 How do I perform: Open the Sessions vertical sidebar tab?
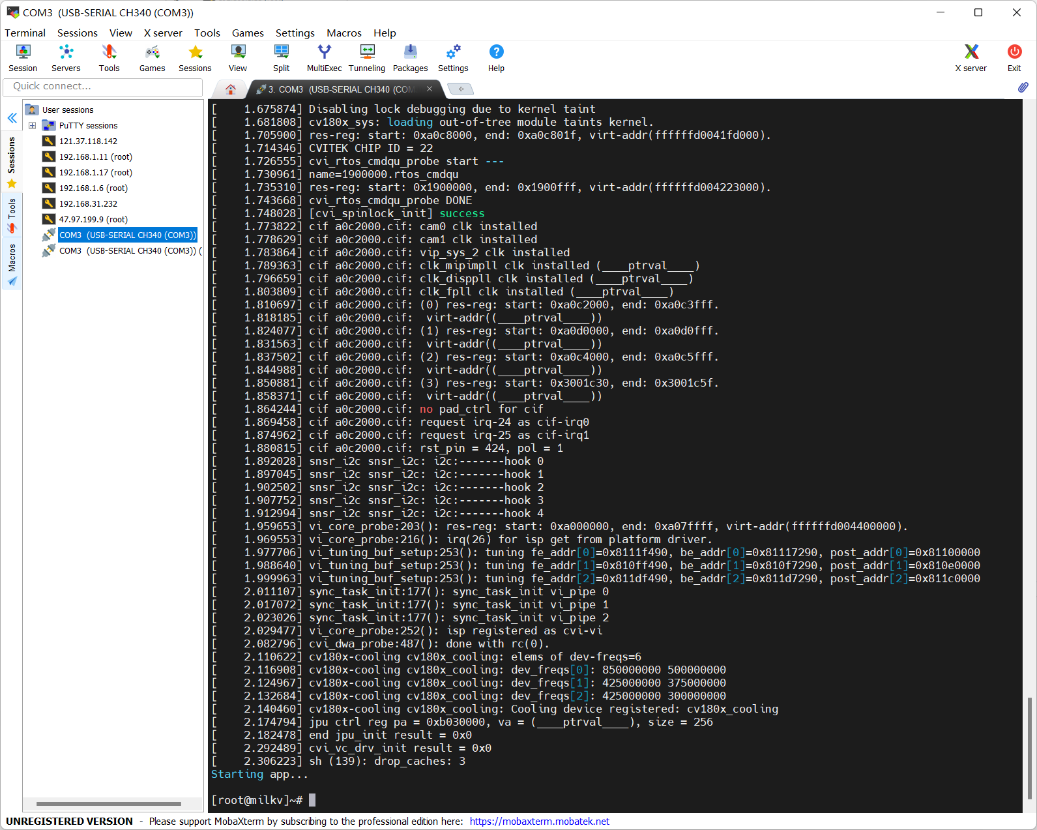(12, 162)
